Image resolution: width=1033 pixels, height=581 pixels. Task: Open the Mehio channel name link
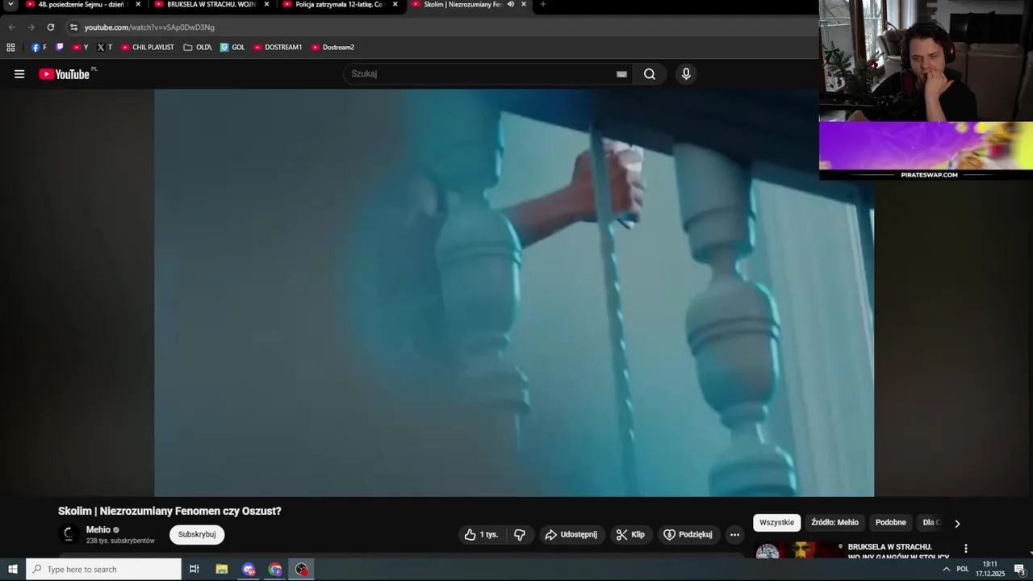pos(98,530)
